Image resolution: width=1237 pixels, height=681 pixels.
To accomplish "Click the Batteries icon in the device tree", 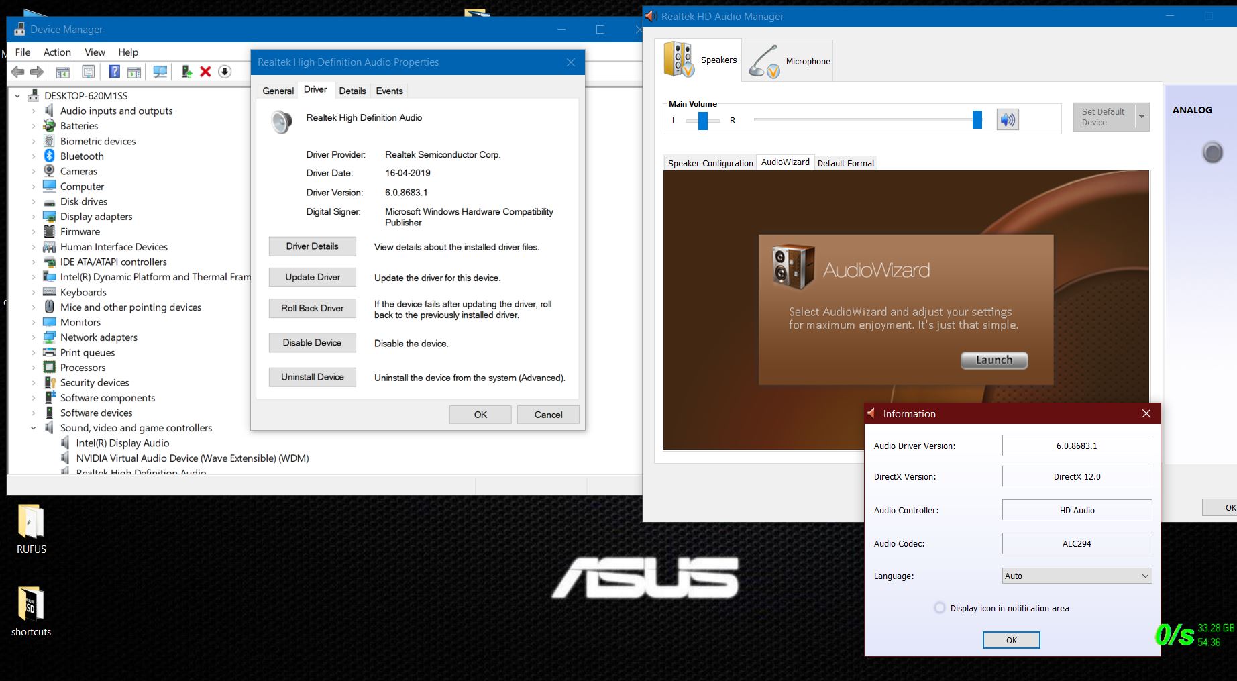I will pos(50,125).
